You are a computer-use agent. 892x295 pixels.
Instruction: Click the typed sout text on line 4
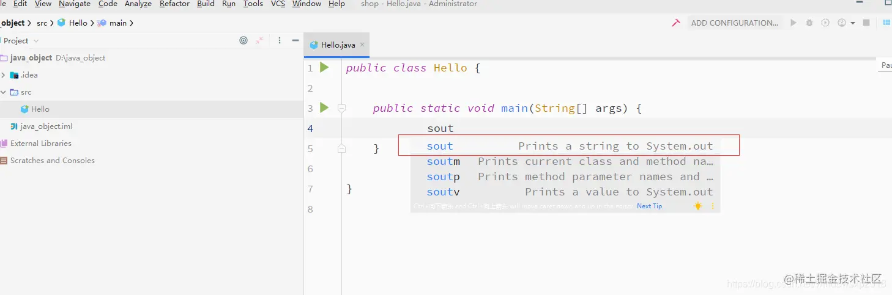[440, 128]
